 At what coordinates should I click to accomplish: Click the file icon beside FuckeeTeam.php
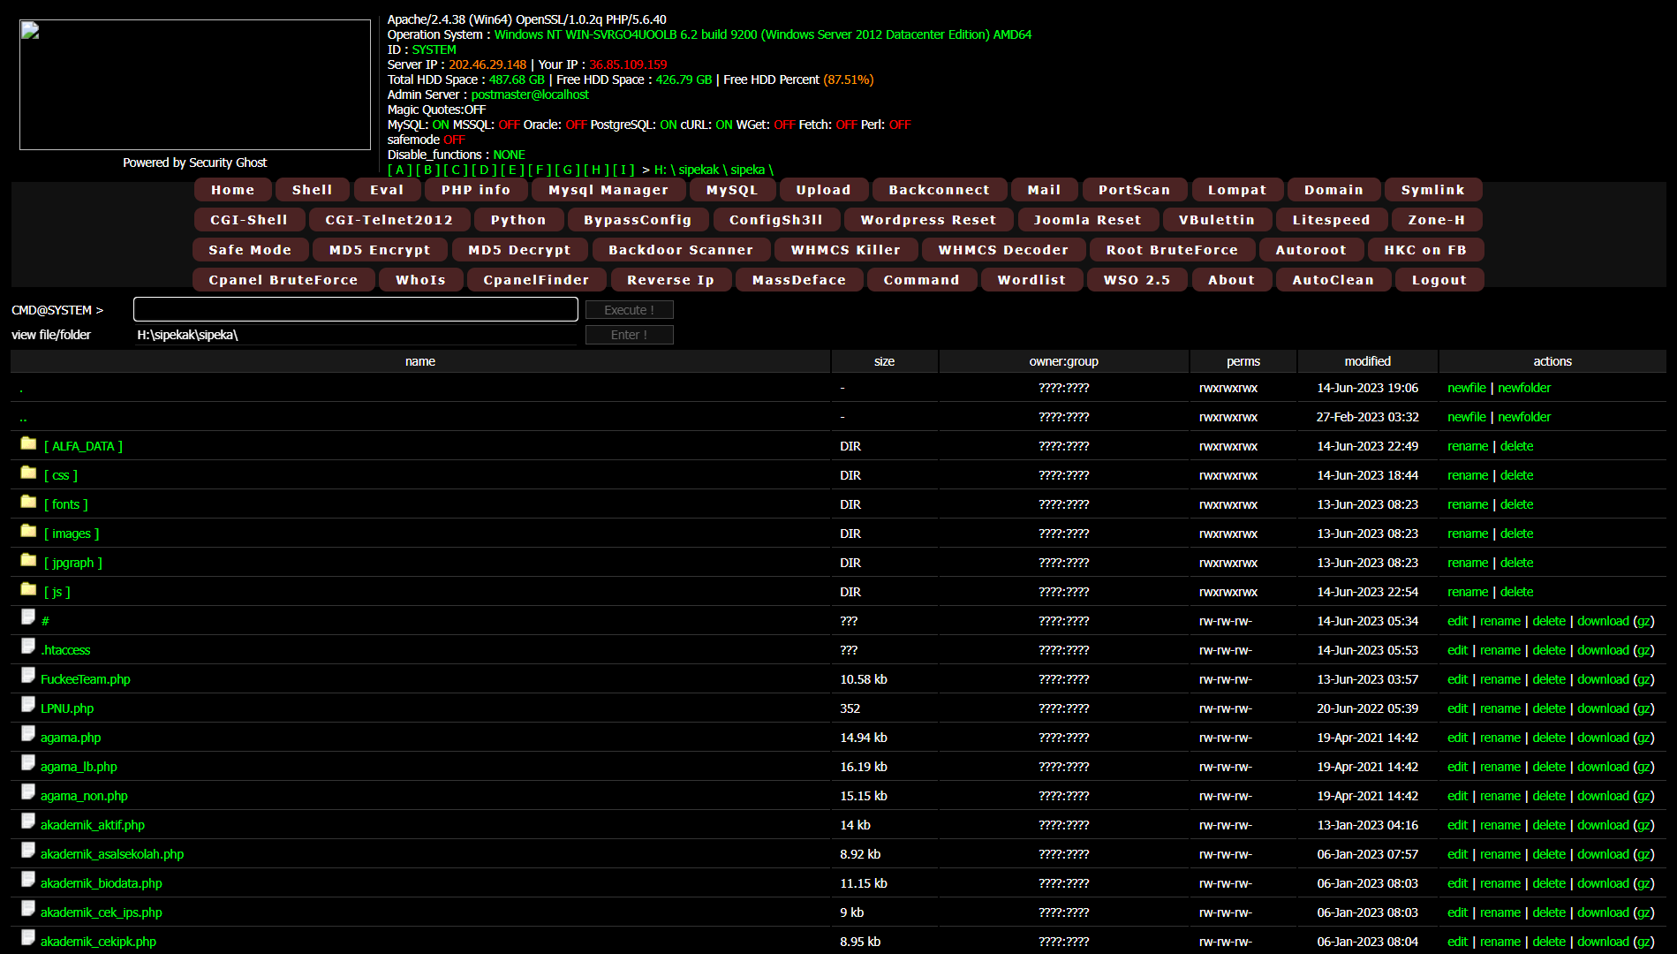pyautogui.click(x=28, y=676)
